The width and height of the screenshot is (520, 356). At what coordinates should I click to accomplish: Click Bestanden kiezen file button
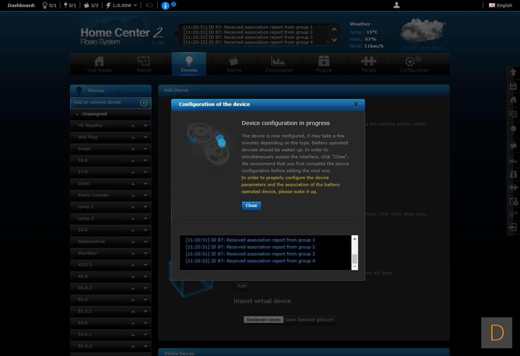pyautogui.click(x=264, y=320)
